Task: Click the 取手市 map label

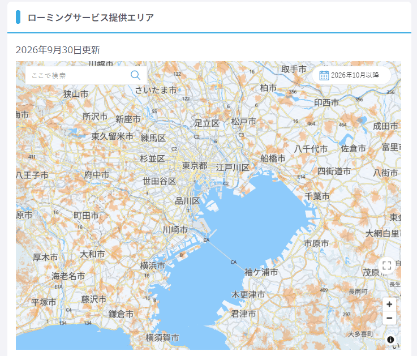Action: (294, 69)
